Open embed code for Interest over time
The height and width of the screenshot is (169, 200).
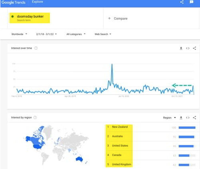[x=188, y=48]
